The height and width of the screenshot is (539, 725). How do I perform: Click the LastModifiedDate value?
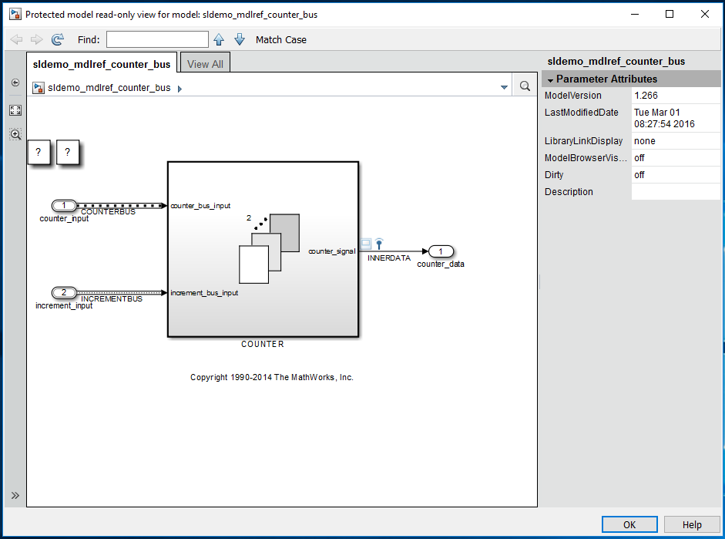(676, 118)
